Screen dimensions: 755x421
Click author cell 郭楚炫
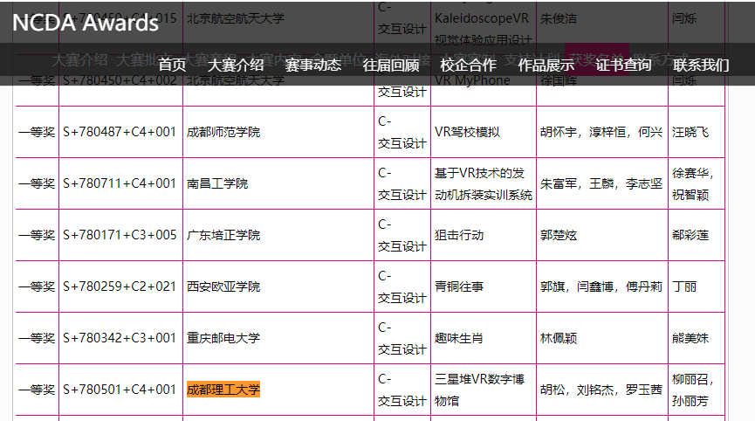point(559,235)
